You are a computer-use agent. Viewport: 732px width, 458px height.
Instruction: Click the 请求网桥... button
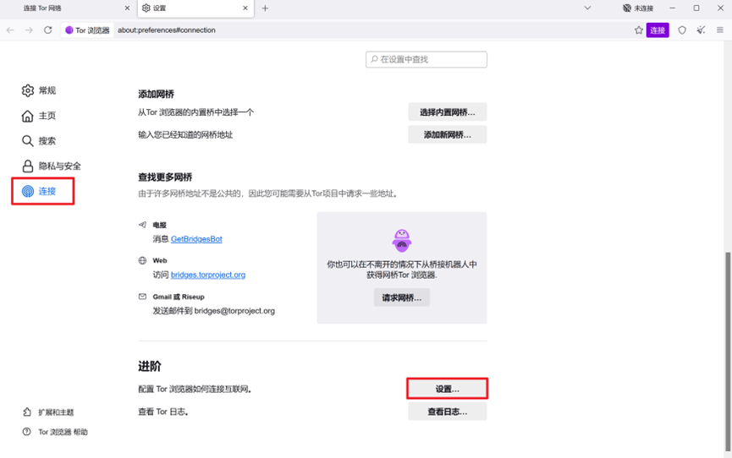click(401, 297)
